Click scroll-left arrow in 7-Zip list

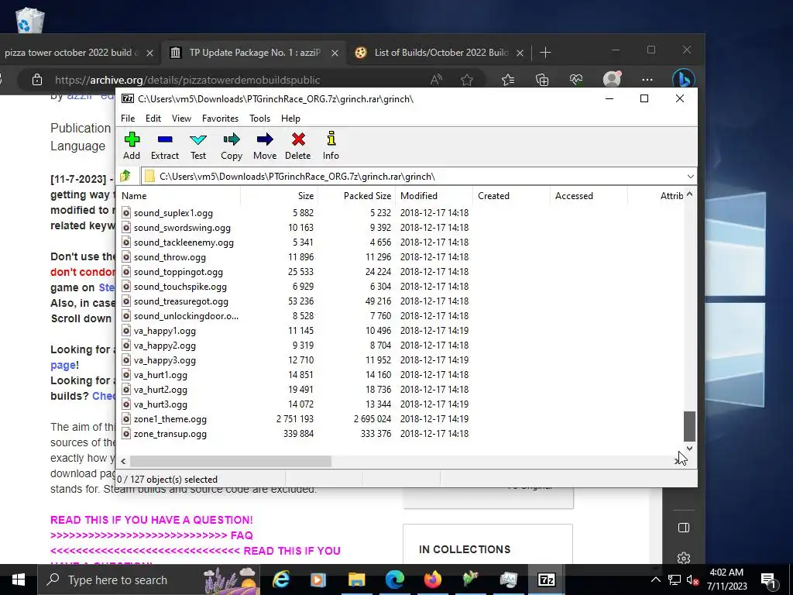[x=123, y=461]
